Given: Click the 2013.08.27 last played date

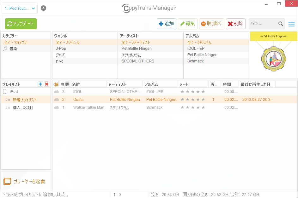Looking at the screenshot, I should 258,100.
